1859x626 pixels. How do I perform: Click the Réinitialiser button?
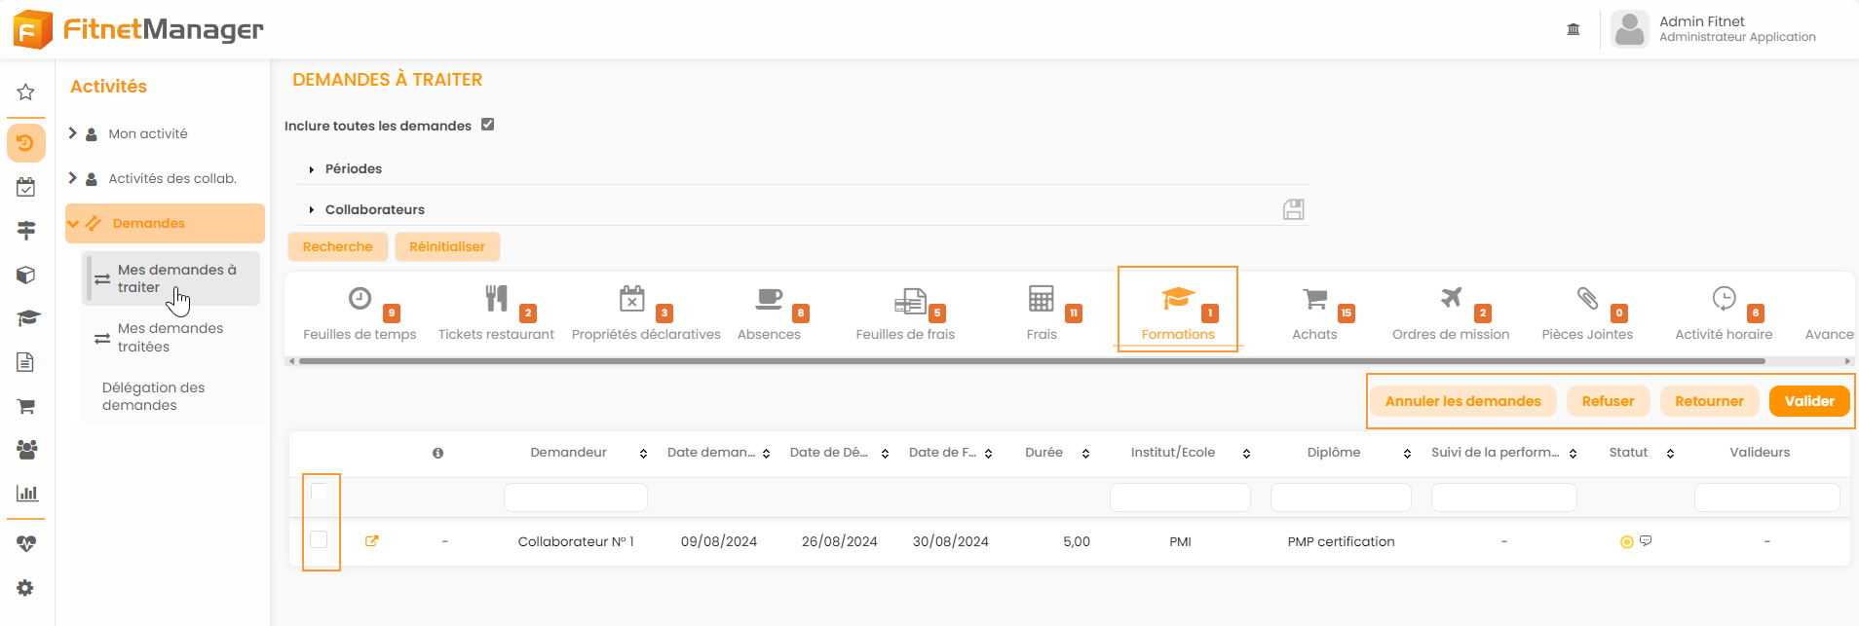pos(446,247)
